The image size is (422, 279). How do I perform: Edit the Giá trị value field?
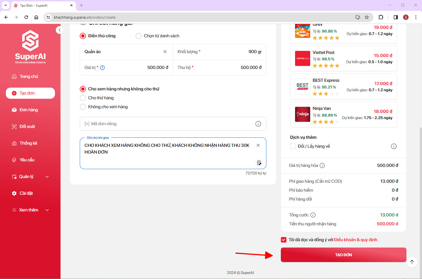(x=126, y=68)
